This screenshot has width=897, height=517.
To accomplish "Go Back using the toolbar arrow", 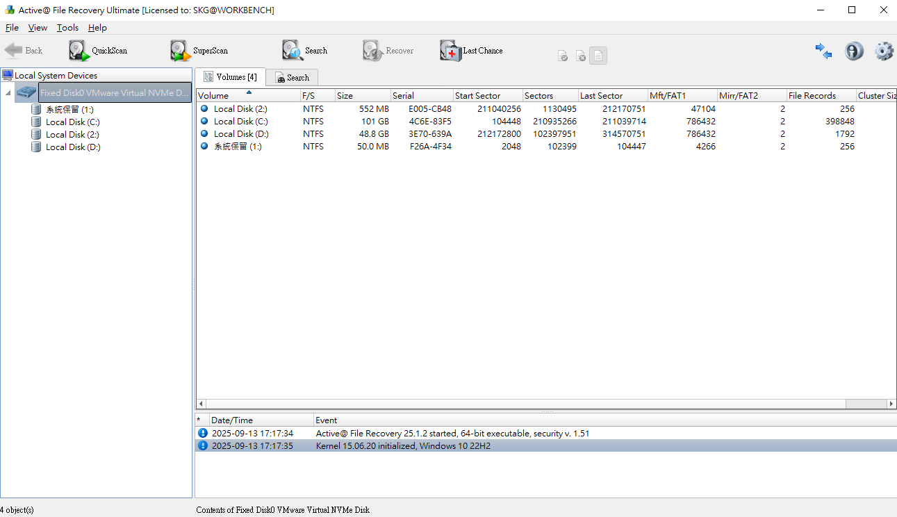I will pyautogui.click(x=24, y=51).
